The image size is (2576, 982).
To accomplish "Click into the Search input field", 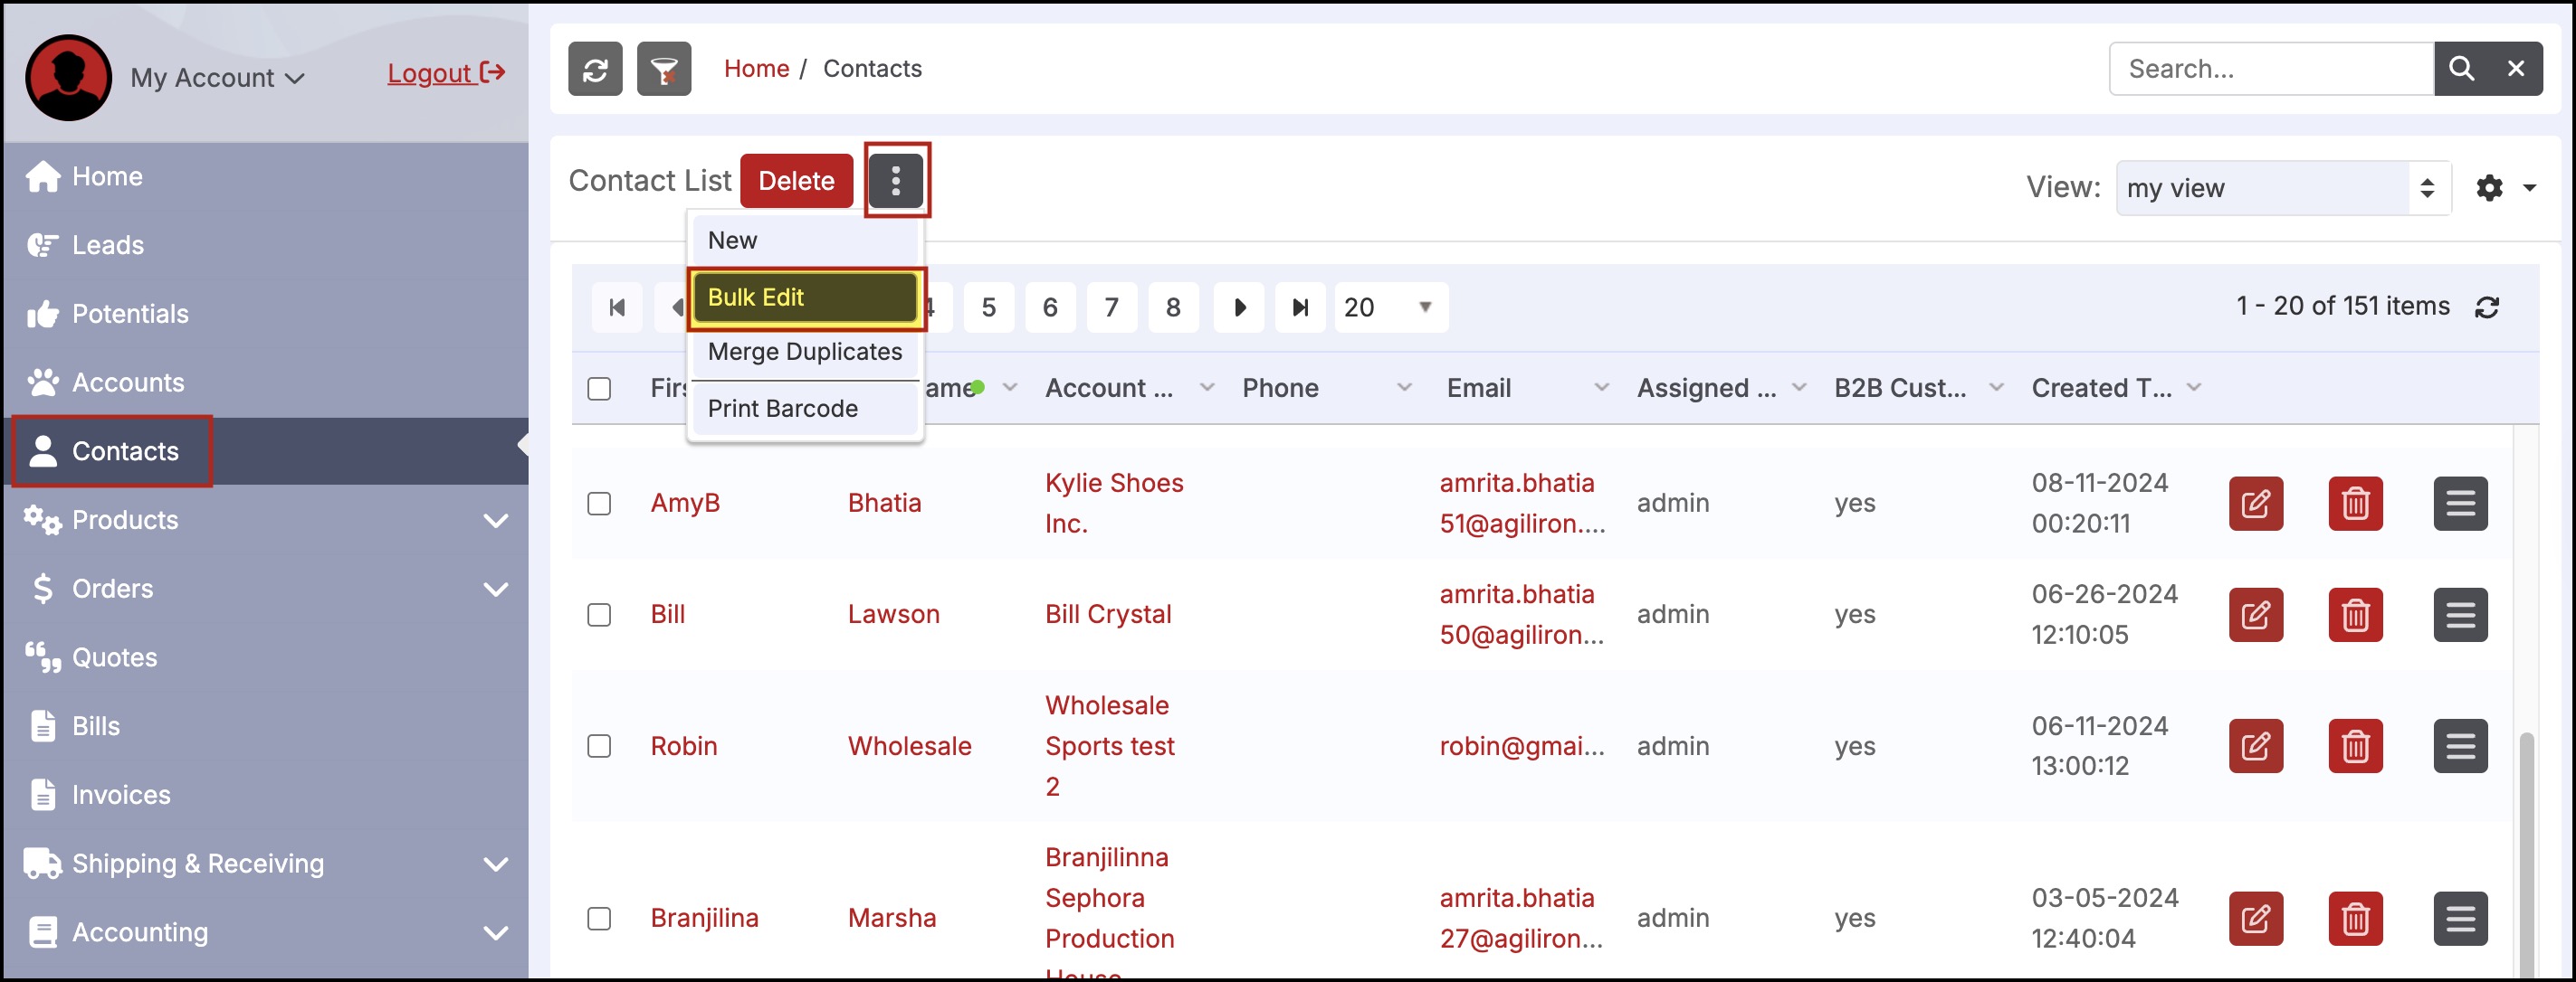I will [x=2270, y=69].
